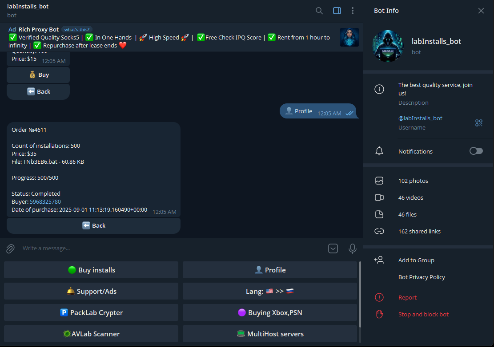Toggle the Notifications switch
Image resolution: width=494 pixels, height=347 pixels.
(476, 151)
